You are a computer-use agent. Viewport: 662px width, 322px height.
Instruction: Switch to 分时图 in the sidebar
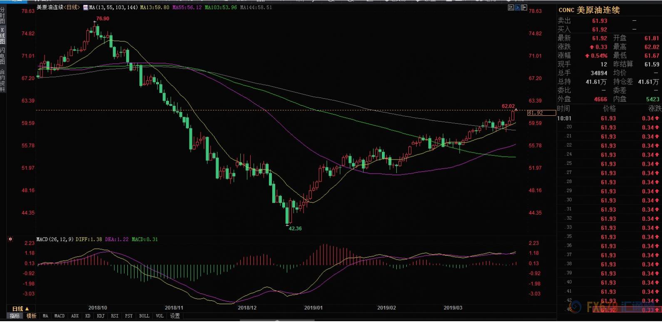(2, 15)
